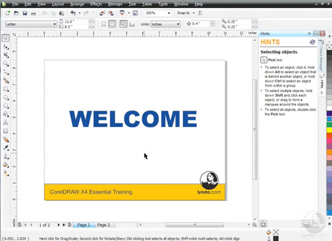Select the Eyedropper tool
This screenshot has width=332, height=241.
(x=6, y=148)
